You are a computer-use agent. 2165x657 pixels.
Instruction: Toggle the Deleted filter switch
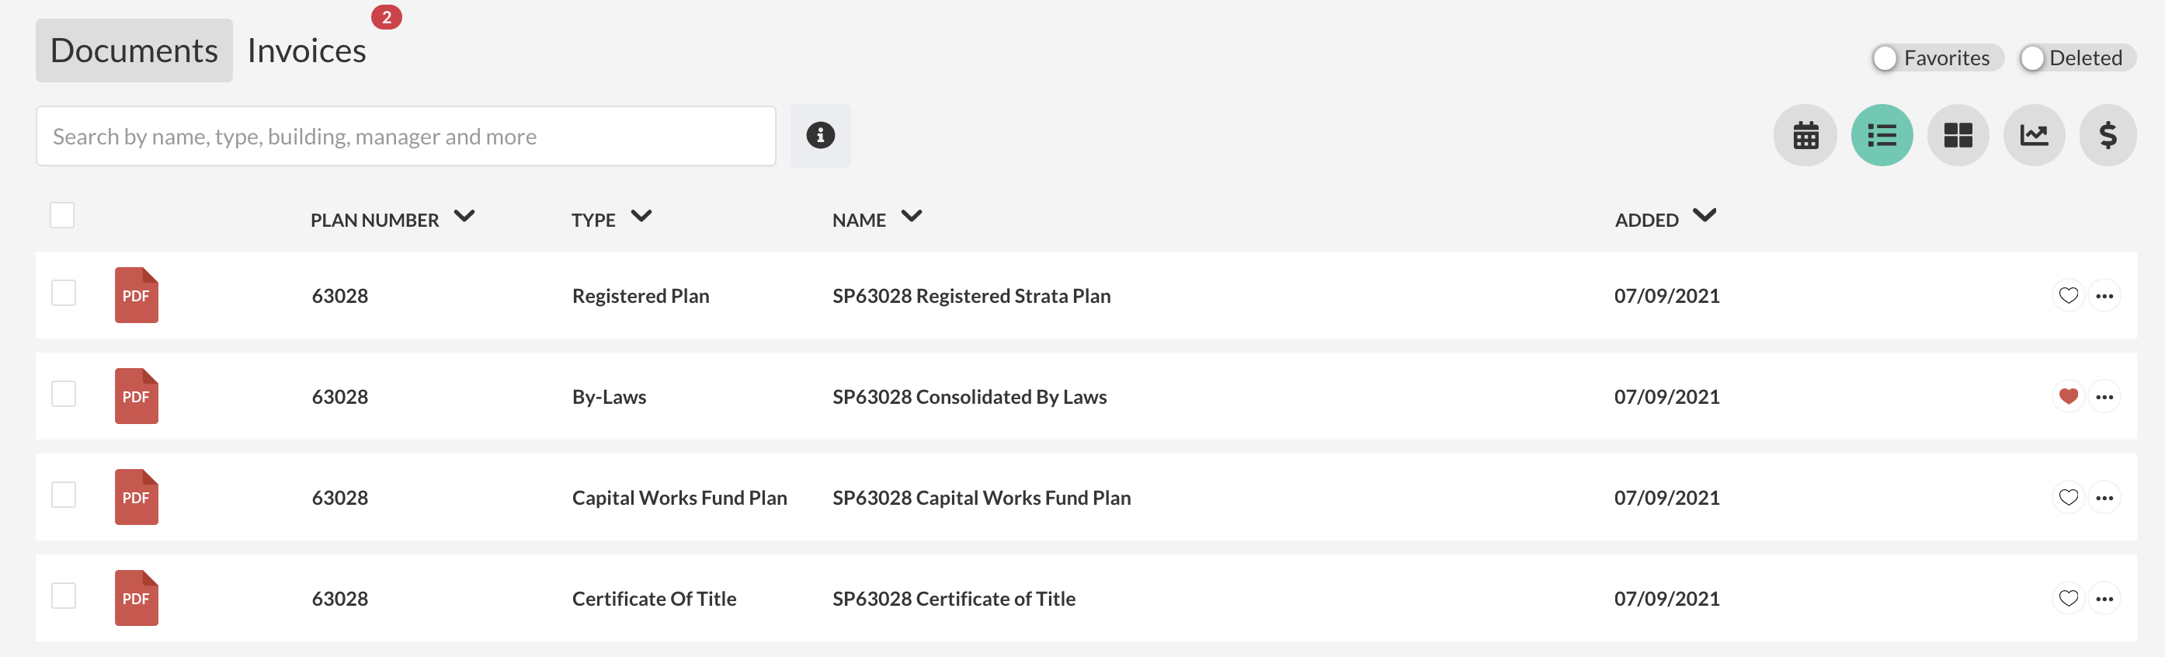click(2031, 58)
